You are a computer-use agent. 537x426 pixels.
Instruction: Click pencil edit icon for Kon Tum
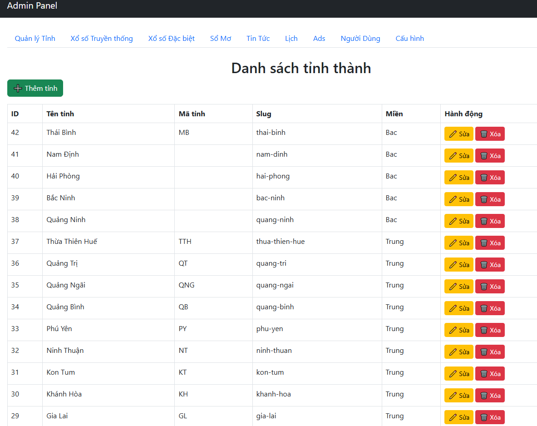[x=453, y=374]
